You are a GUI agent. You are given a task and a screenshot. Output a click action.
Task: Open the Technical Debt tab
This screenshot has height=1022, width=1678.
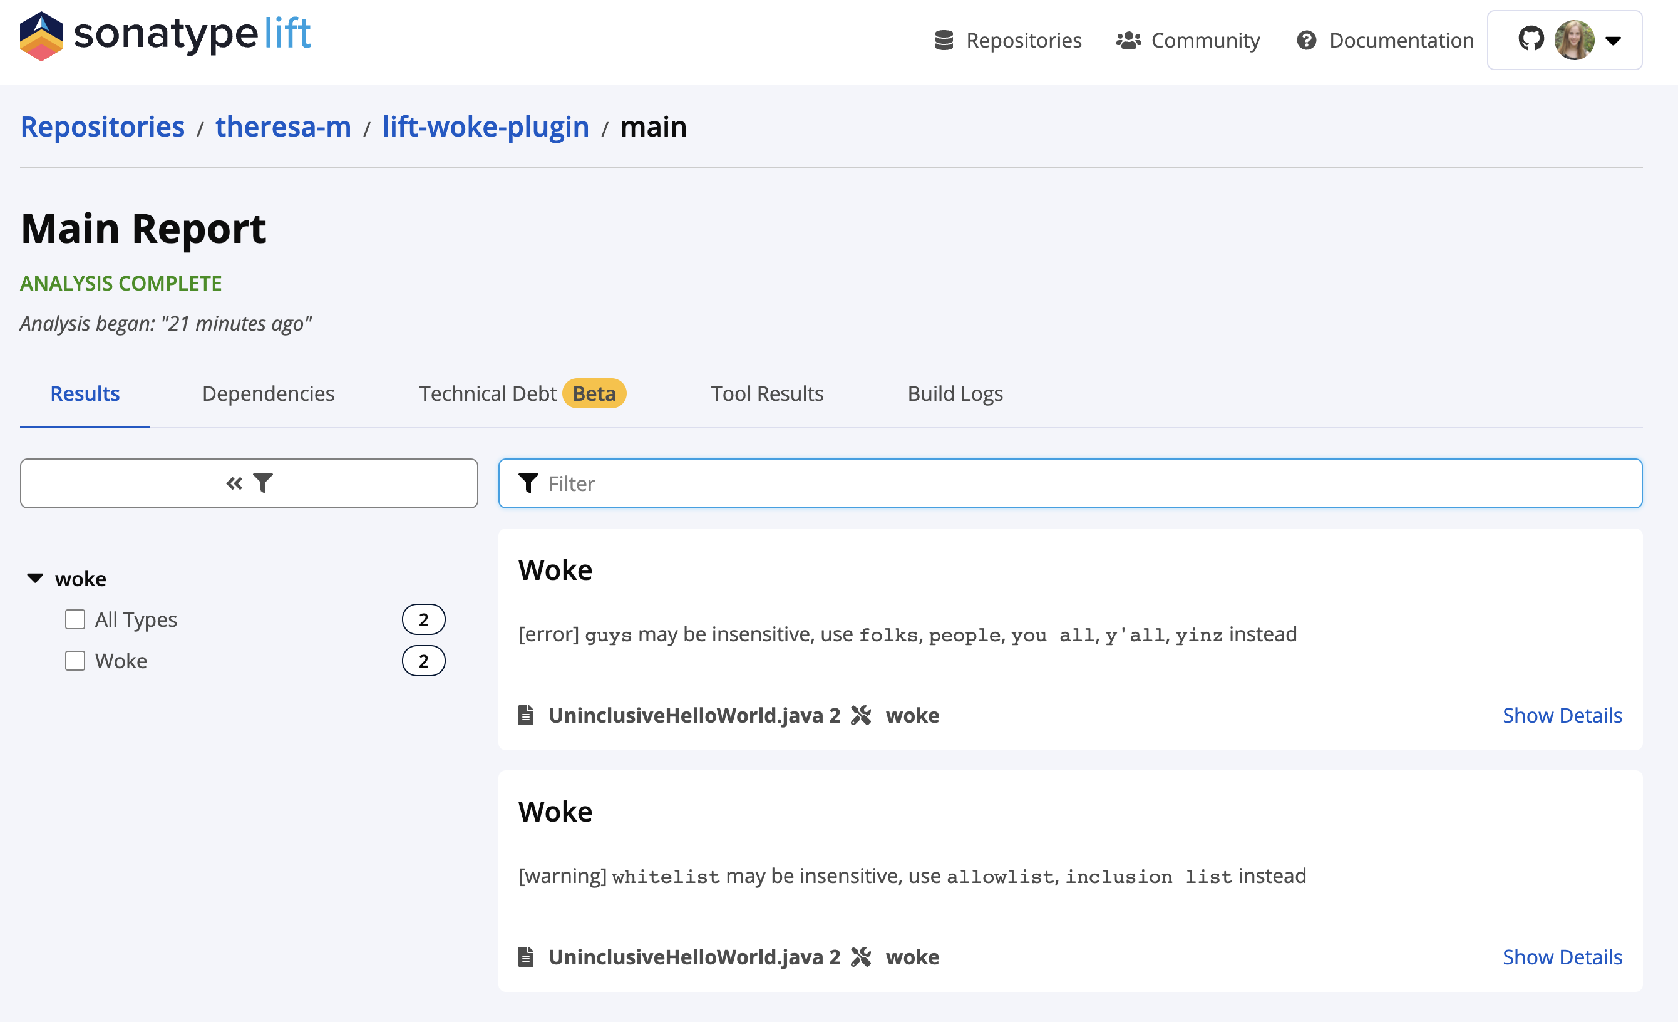point(488,393)
